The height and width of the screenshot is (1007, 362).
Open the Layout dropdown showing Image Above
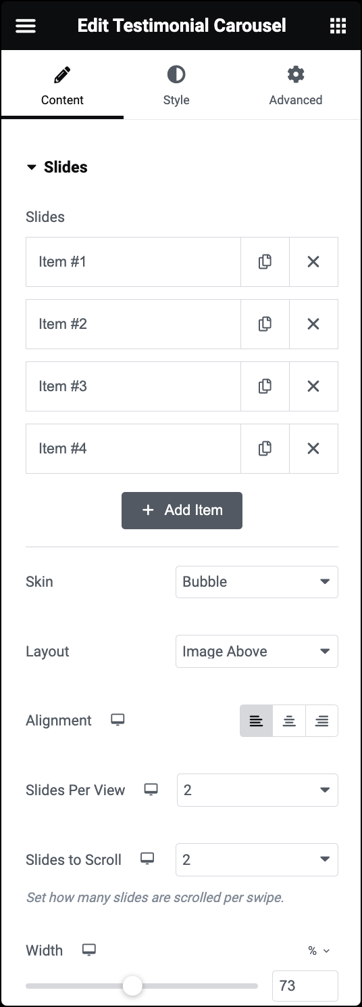(x=257, y=652)
